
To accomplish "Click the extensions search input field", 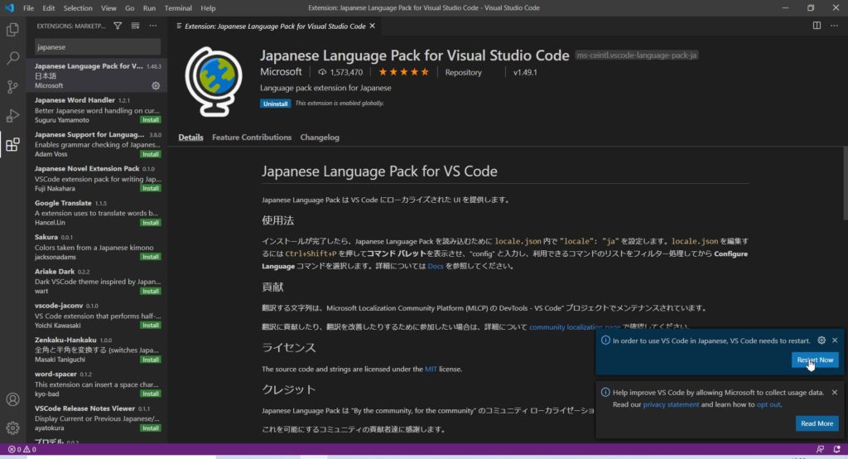I will [98, 47].
